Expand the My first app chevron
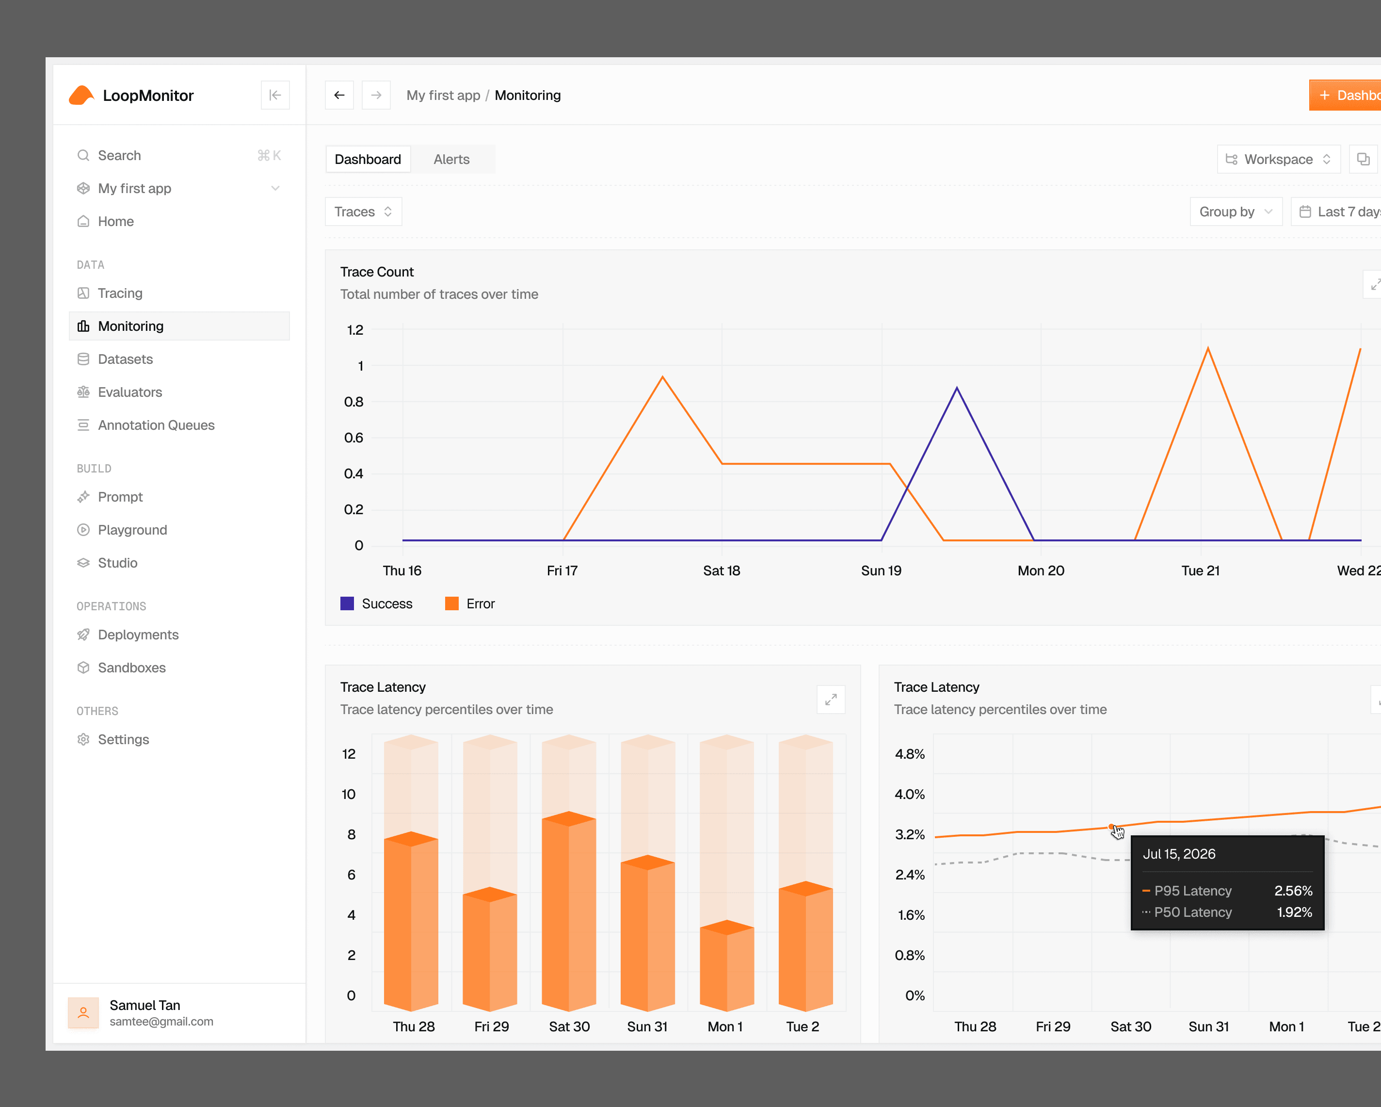 tap(275, 188)
